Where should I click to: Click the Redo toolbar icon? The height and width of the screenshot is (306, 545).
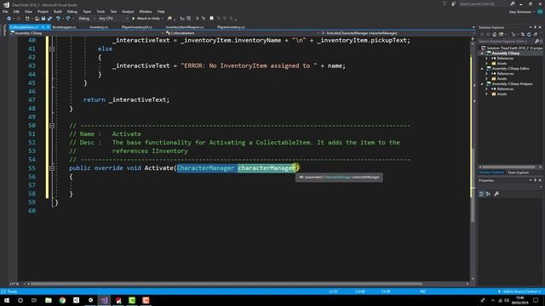click(68, 19)
